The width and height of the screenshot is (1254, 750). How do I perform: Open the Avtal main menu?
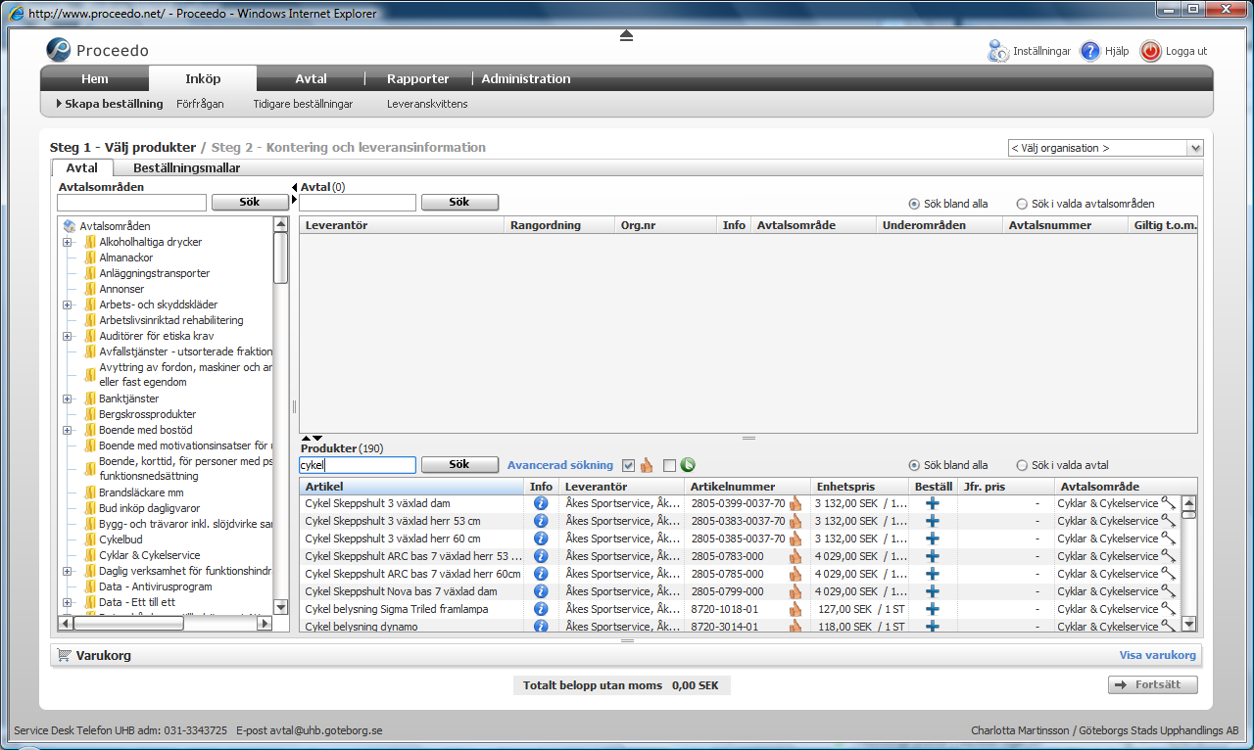(311, 79)
